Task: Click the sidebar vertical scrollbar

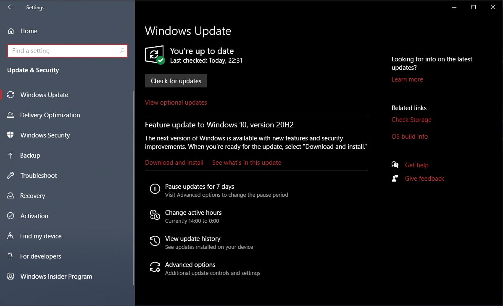Action: pos(134,188)
